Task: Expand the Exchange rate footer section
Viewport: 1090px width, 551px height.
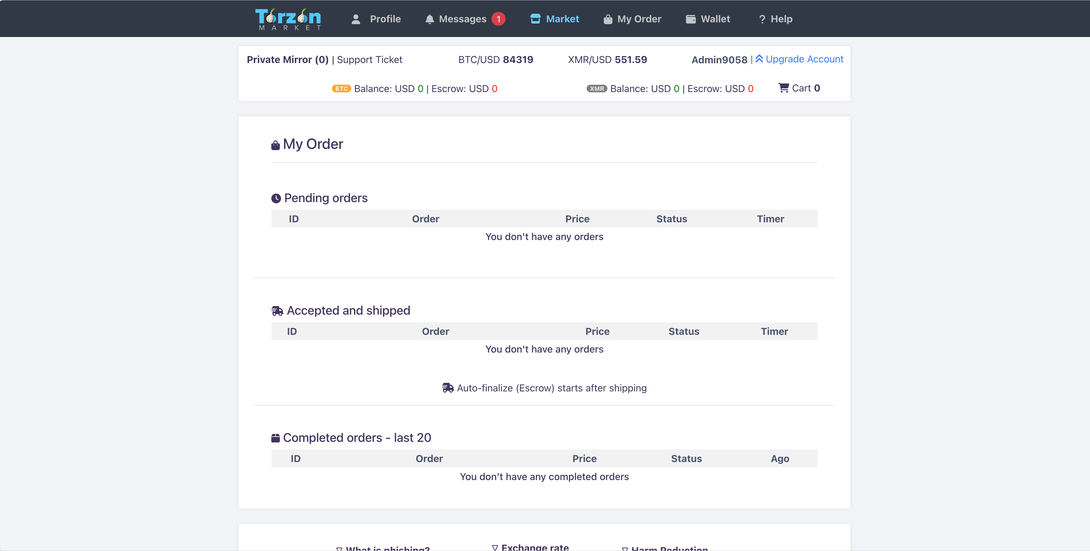Action: (530, 547)
